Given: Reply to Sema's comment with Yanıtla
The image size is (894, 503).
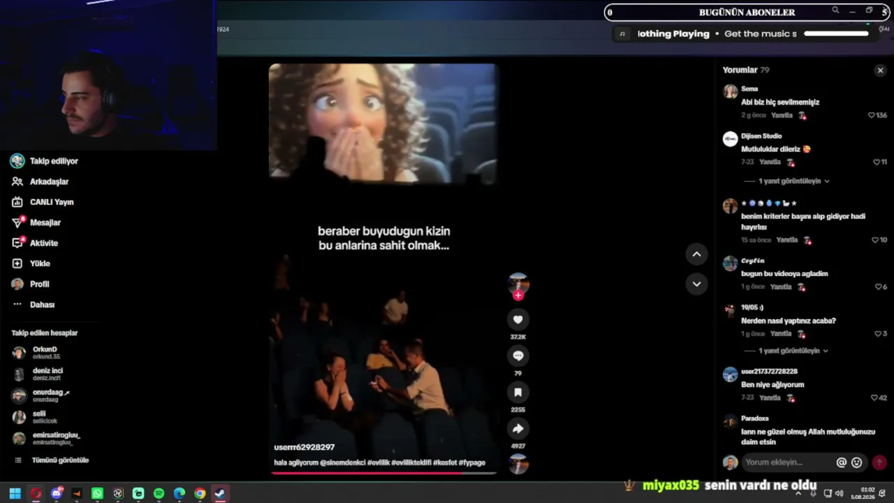Looking at the screenshot, I should pos(782,115).
